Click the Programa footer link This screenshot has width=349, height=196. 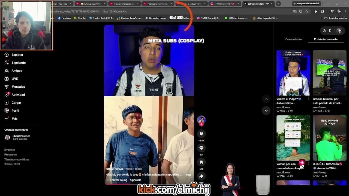coord(10,155)
